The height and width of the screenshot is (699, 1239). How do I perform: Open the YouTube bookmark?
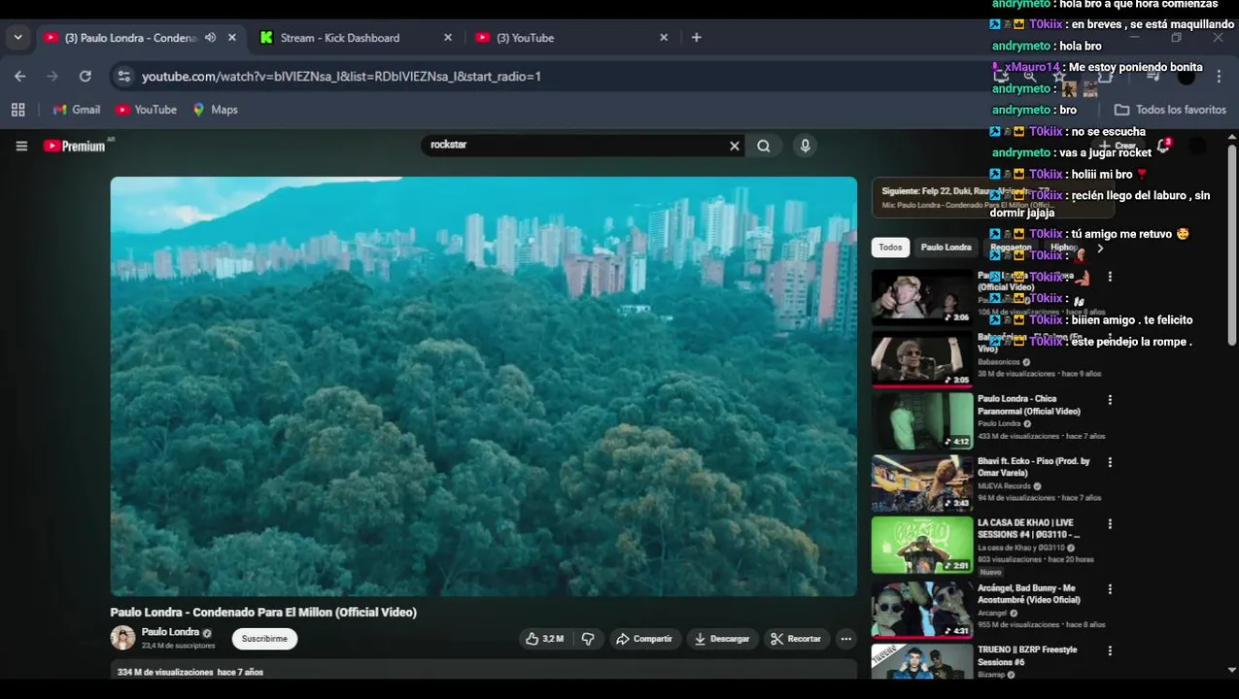(x=146, y=110)
